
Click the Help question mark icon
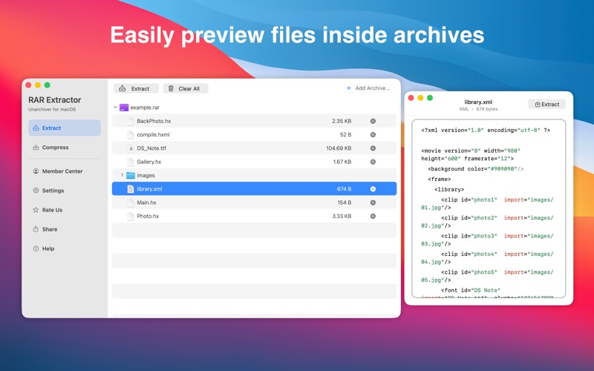[36, 249]
